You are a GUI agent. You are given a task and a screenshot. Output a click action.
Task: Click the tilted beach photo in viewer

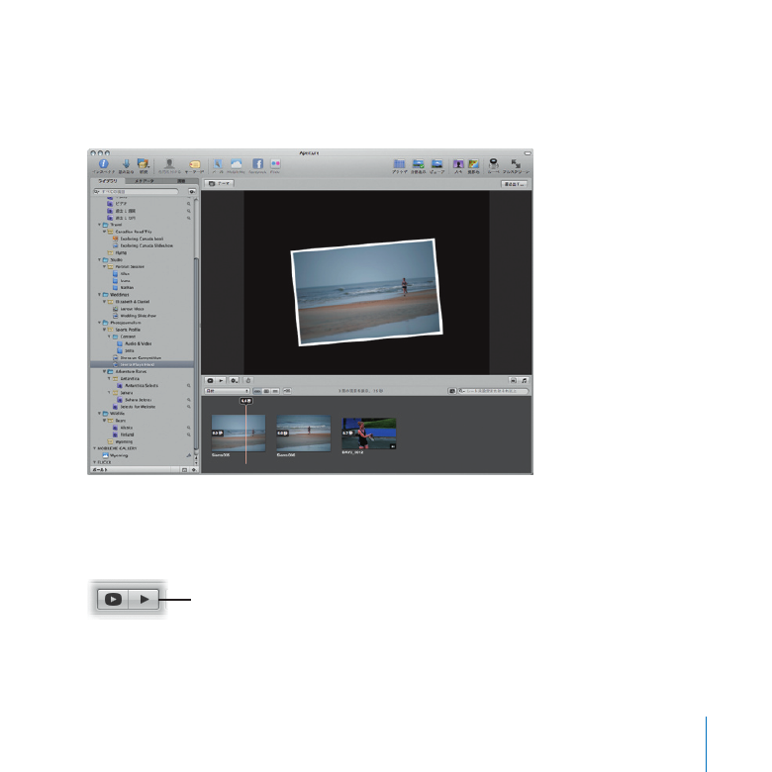pos(367,292)
